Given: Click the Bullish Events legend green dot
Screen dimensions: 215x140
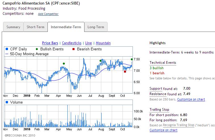Looking at the screenshot, I should coord(37,49).
